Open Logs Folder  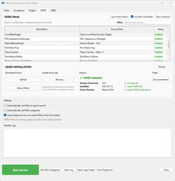pyautogui.click(x=86, y=170)
